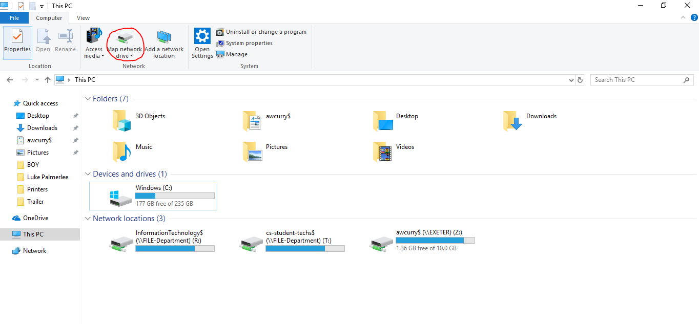This screenshot has width=699, height=324.
Task: Open Settings from the ribbon
Action: [202, 43]
